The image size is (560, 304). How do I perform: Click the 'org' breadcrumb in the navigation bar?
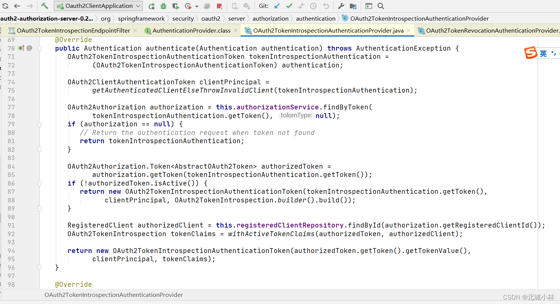coord(106,19)
